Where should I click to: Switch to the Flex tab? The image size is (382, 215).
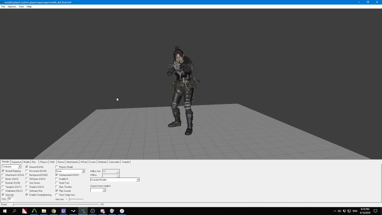34,162
